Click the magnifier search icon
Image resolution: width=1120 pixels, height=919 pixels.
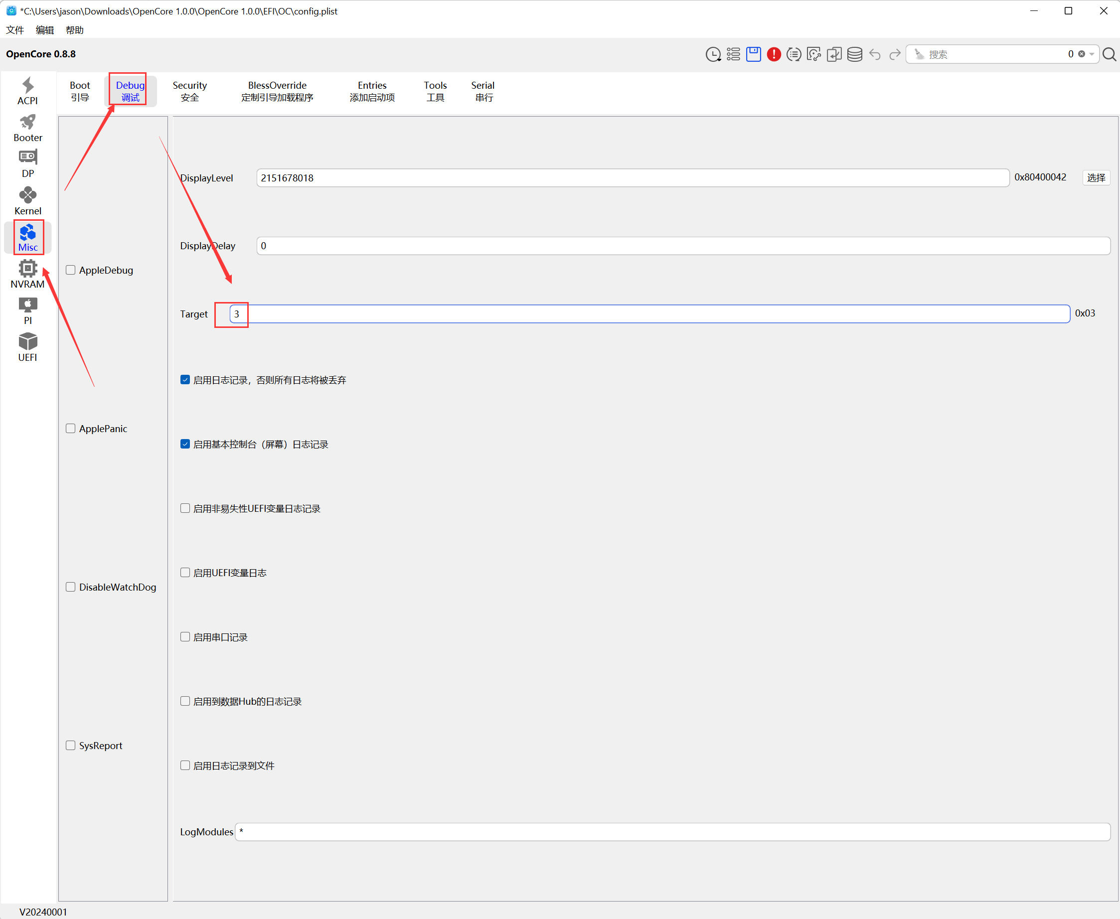tap(1109, 54)
